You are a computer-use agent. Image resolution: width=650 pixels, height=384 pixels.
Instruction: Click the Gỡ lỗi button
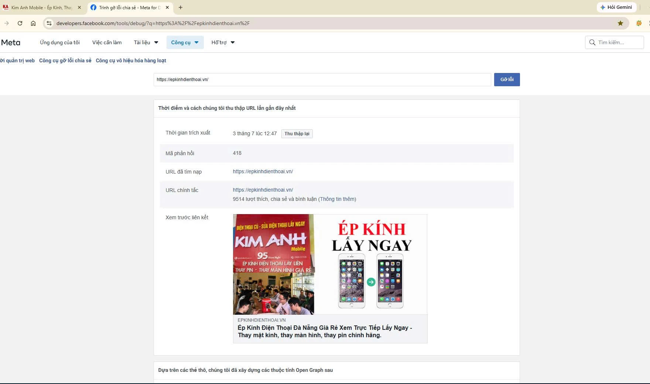(x=507, y=80)
